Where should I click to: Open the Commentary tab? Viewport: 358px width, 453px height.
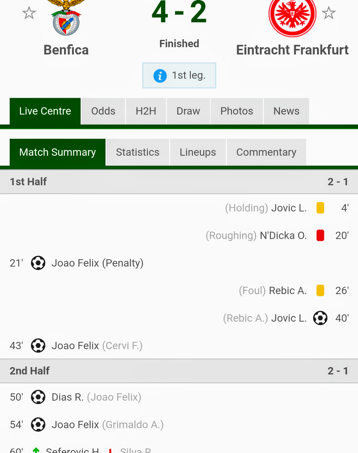[x=266, y=152]
